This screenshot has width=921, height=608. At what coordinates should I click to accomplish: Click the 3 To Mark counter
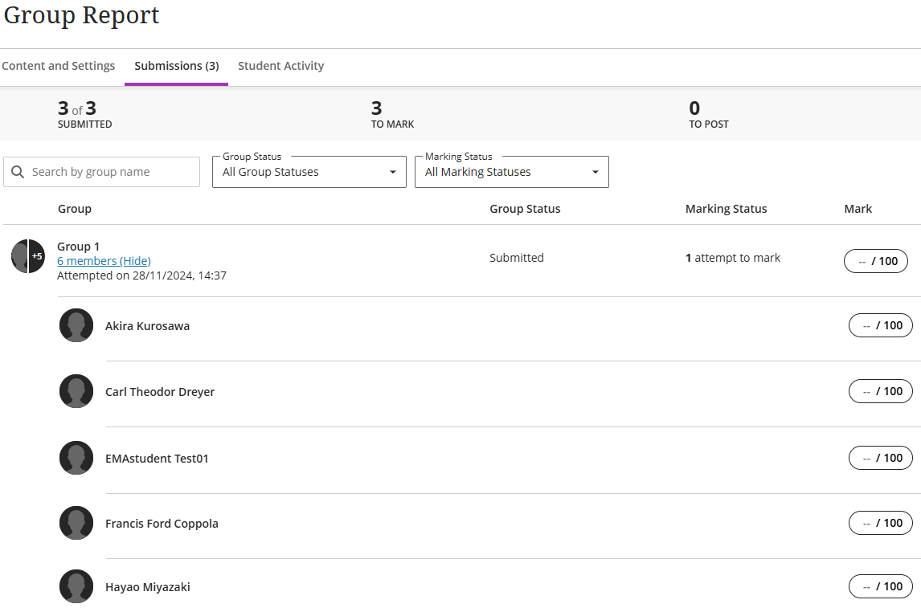click(392, 114)
